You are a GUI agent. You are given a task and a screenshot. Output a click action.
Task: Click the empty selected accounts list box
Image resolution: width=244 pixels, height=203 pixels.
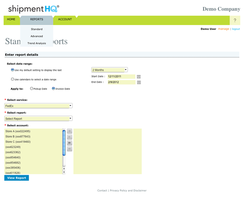pos(108,151)
